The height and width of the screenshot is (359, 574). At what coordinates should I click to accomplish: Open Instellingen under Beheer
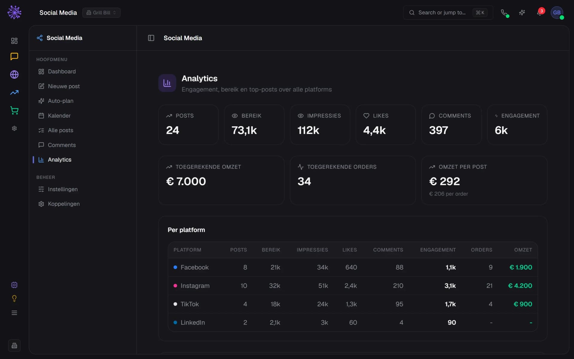tap(83, 189)
